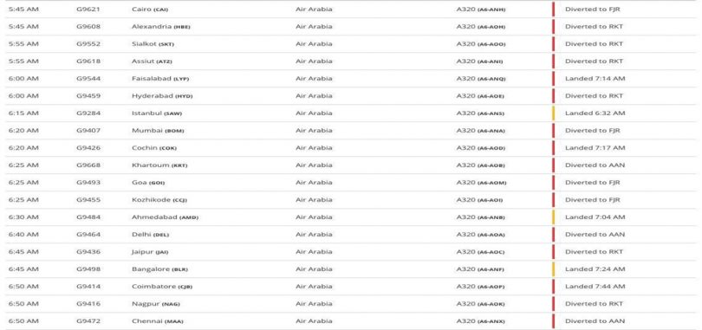Open Assiut (ATZ) airport link

click(x=152, y=61)
